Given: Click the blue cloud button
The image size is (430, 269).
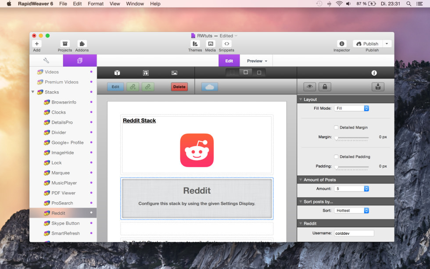Looking at the screenshot, I should [210, 87].
